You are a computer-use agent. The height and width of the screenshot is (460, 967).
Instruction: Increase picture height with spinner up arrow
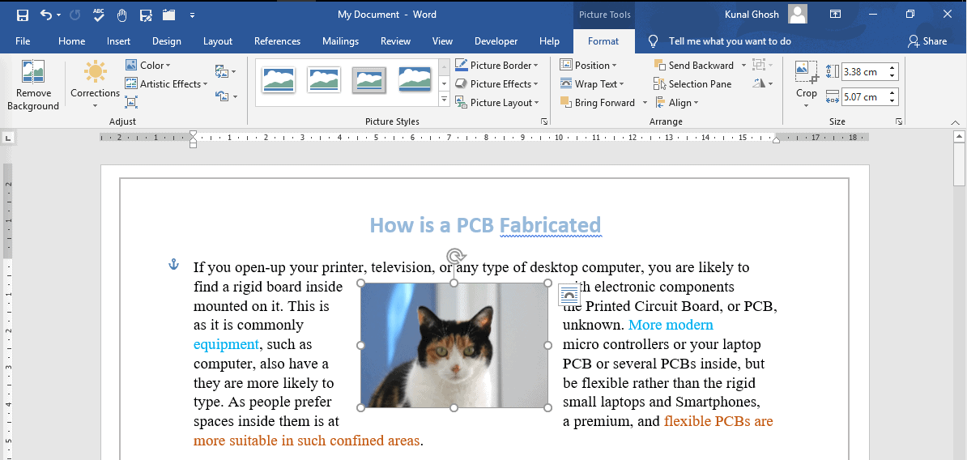pos(892,68)
